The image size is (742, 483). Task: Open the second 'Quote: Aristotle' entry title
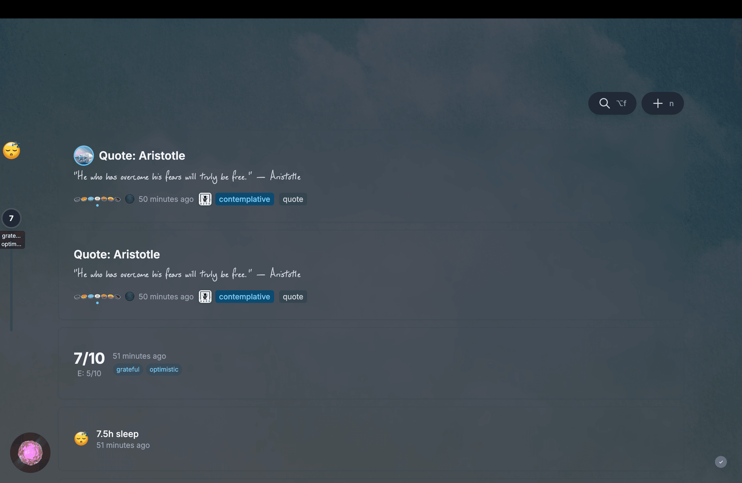[117, 254]
